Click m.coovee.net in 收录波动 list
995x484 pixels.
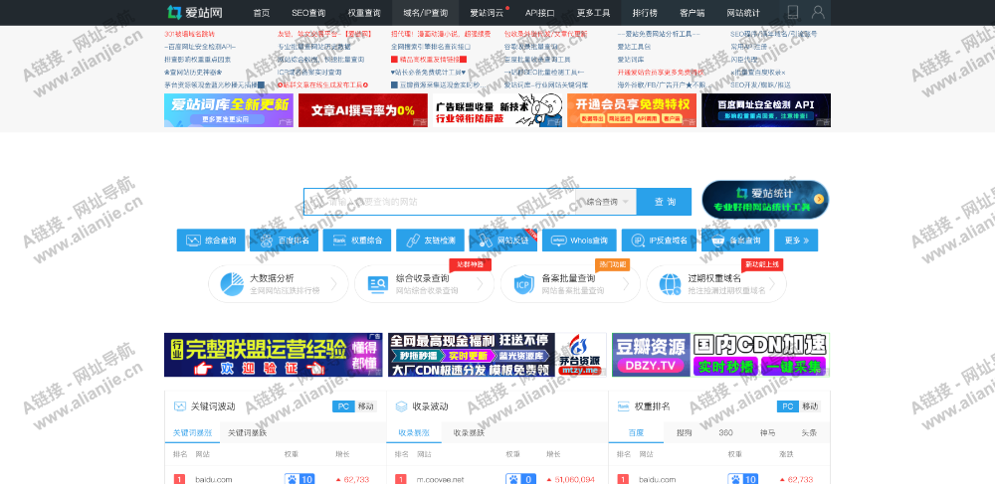coord(441,480)
